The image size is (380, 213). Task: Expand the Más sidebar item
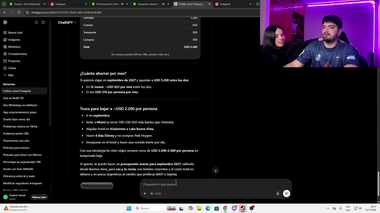point(24,75)
